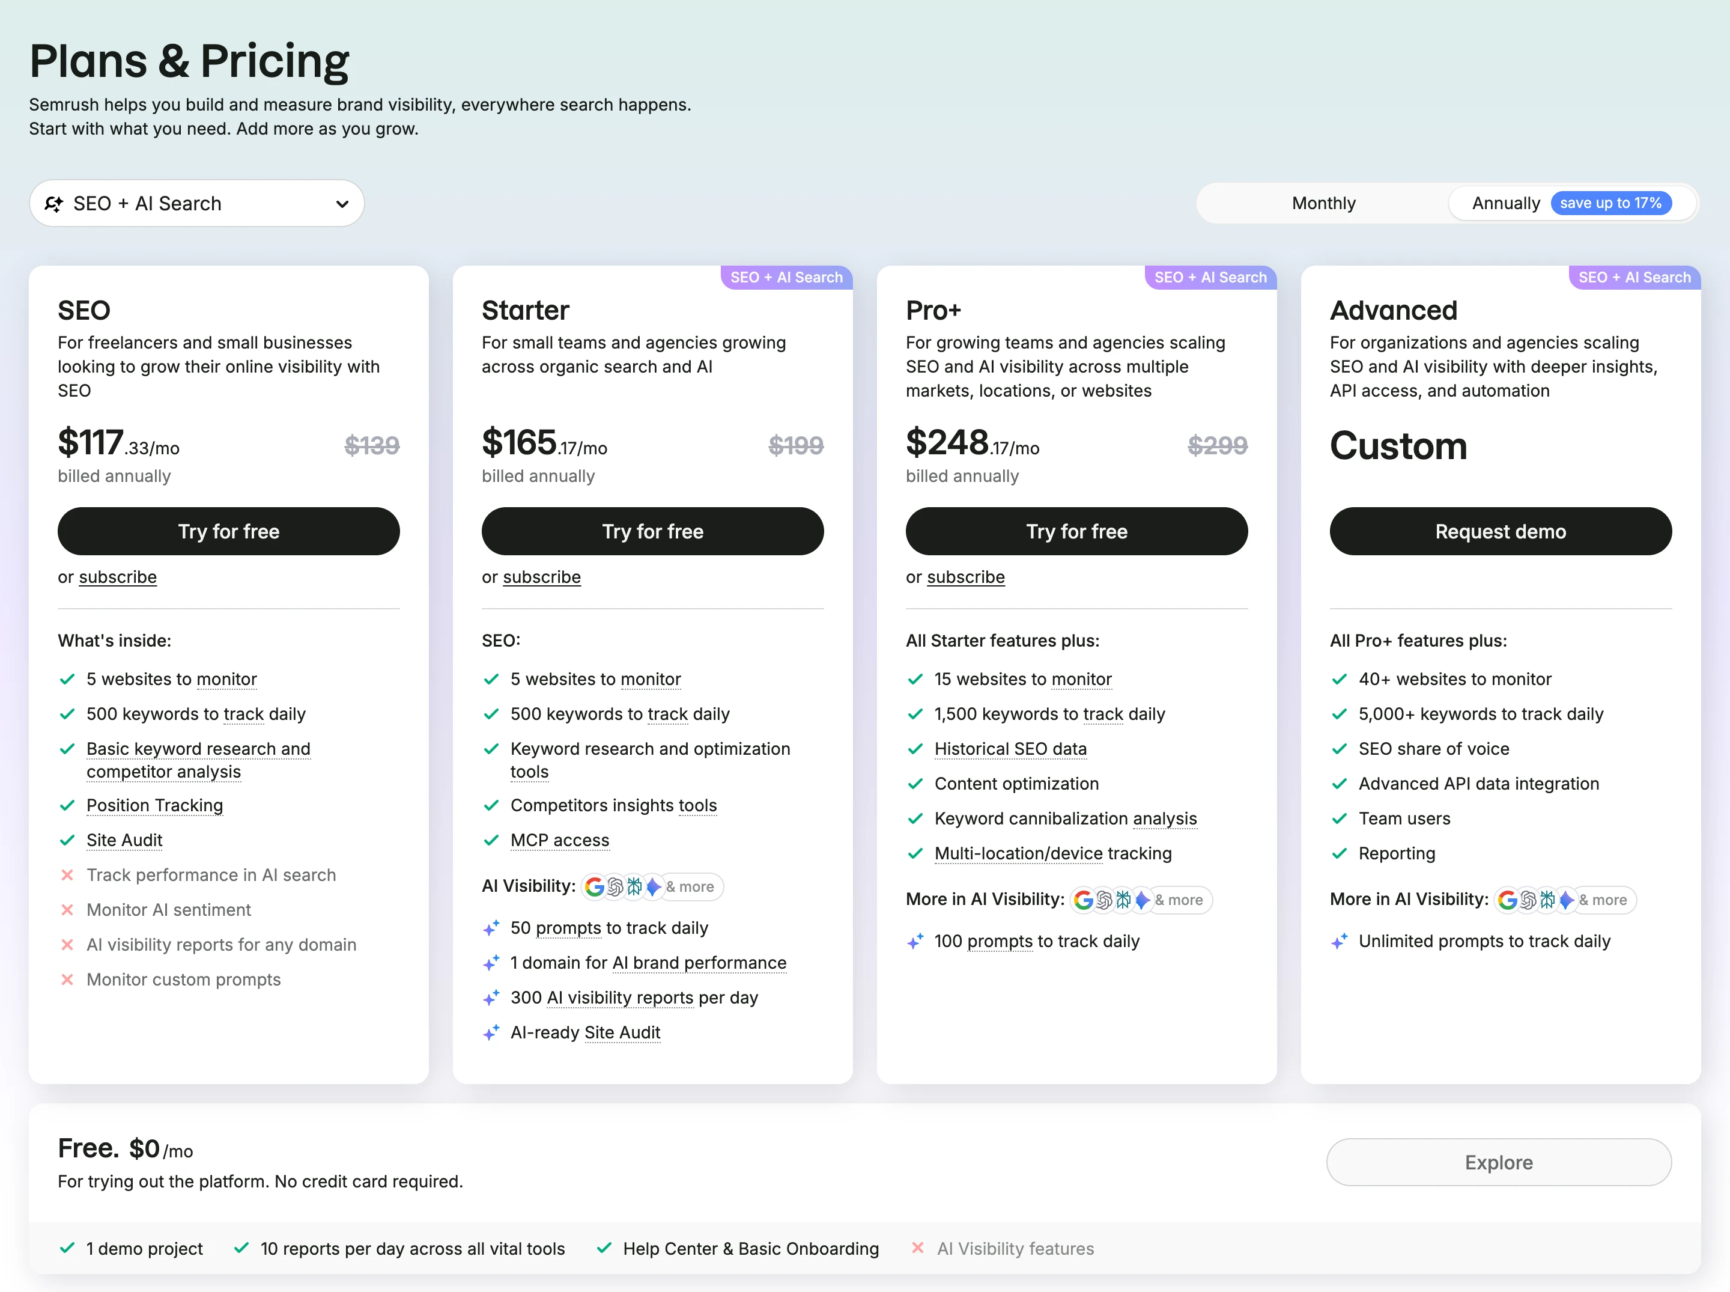Click red X beside Track performance in AI search
Image resolution: width=1730 pixels, height=1292 pixels.
pyautogui.click(x=67, y=875)
